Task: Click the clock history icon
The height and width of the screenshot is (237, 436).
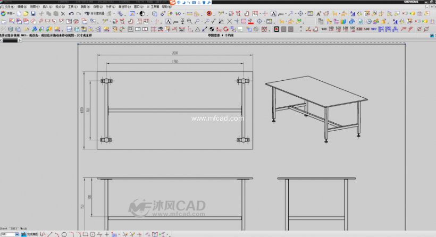Action: [x=368, y=21]
